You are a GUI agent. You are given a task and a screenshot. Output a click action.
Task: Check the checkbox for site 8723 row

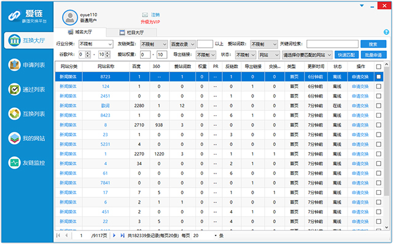379,77
